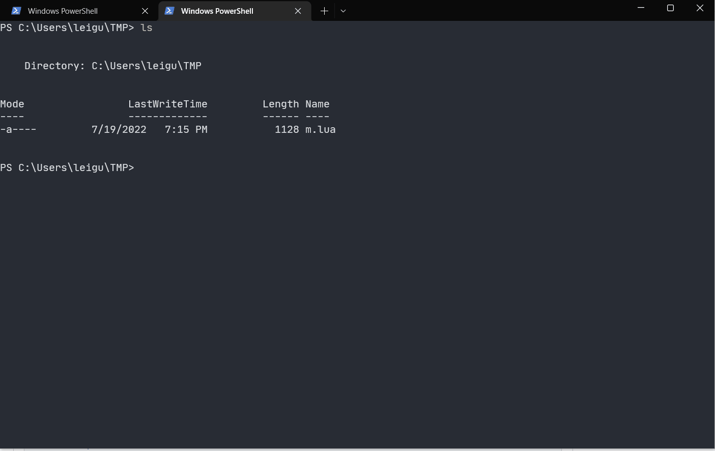715x451 pixels.
Task: Close the terminal window
Action: tap(700, 8)
